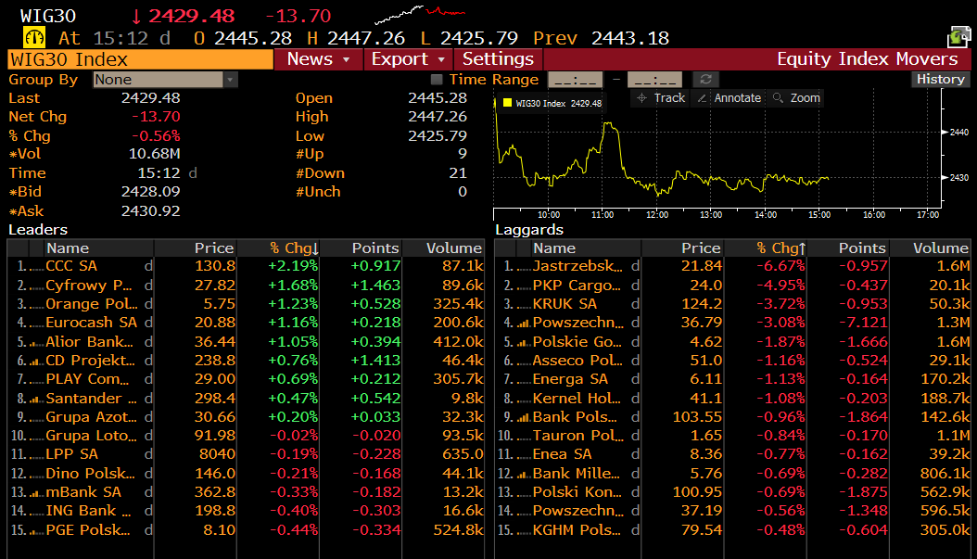Viewport: 977px width, 559px height.
Task: Click the mini sparkline chart in header
Action: [420, 14]
